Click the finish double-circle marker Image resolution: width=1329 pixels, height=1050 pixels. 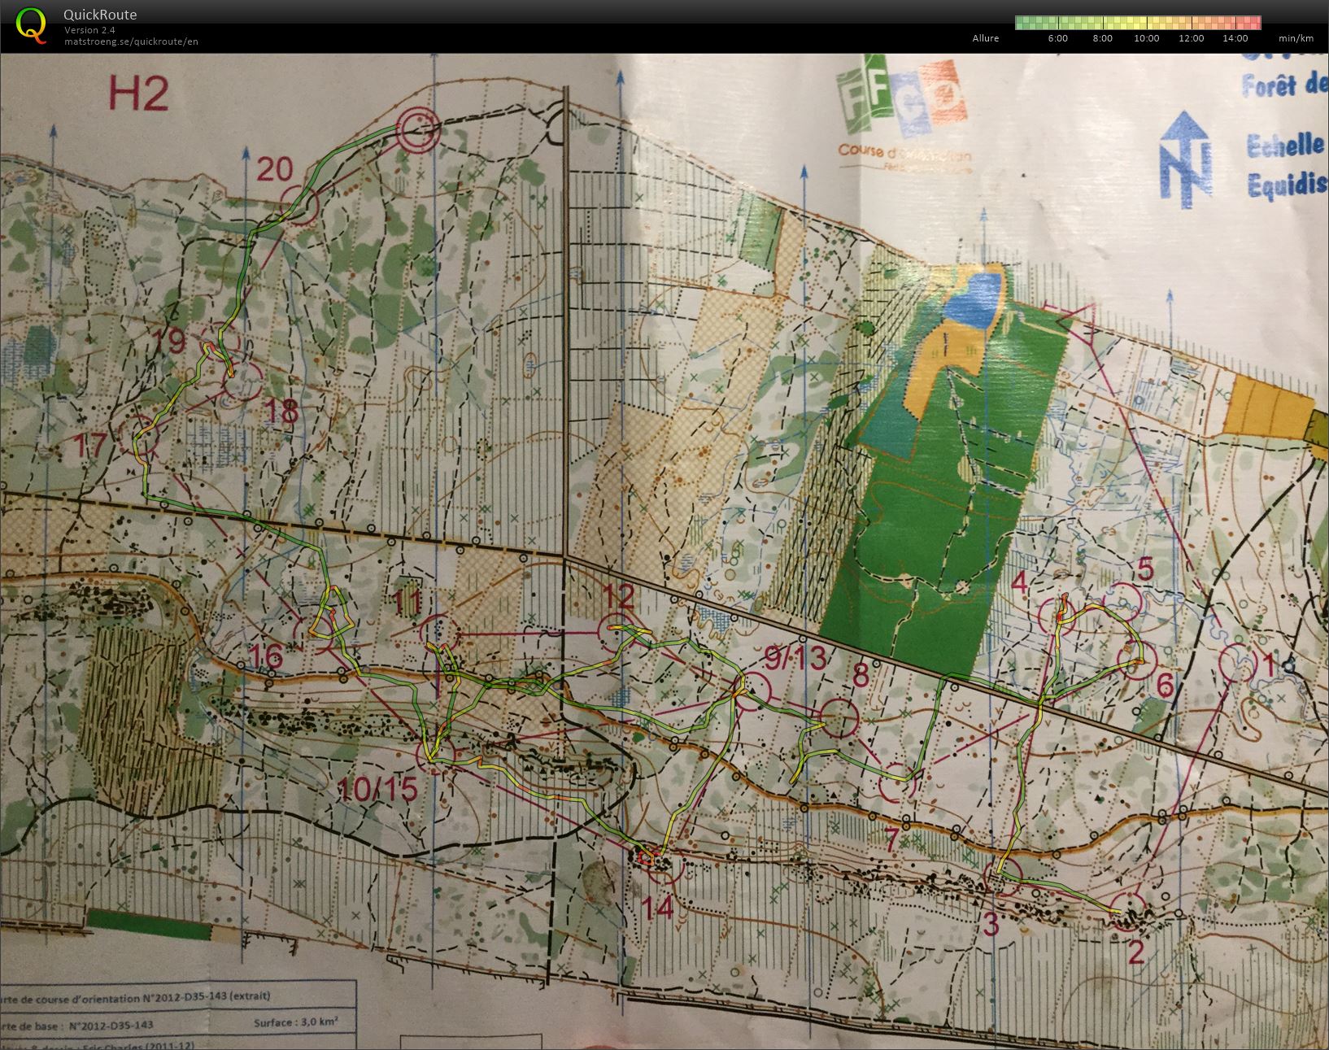click(x=418, y=129)
